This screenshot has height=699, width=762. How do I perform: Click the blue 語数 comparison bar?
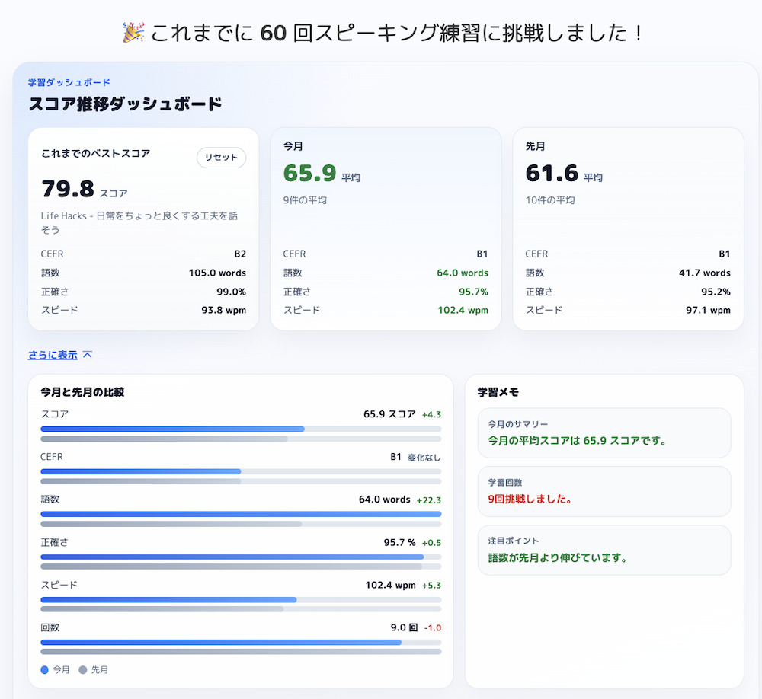241,515
